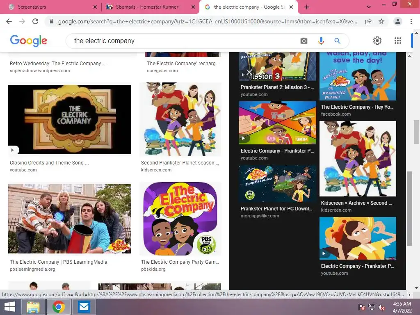This screenshot has height=315, width=420.
Task: Open blonde character Prankster video thumbnail
Action: [358, 238]
